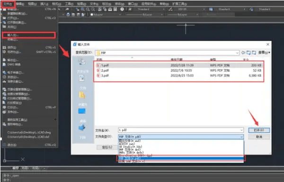Open the 格式 menu
Screen dimensions: 284x182
coord(56,4)
